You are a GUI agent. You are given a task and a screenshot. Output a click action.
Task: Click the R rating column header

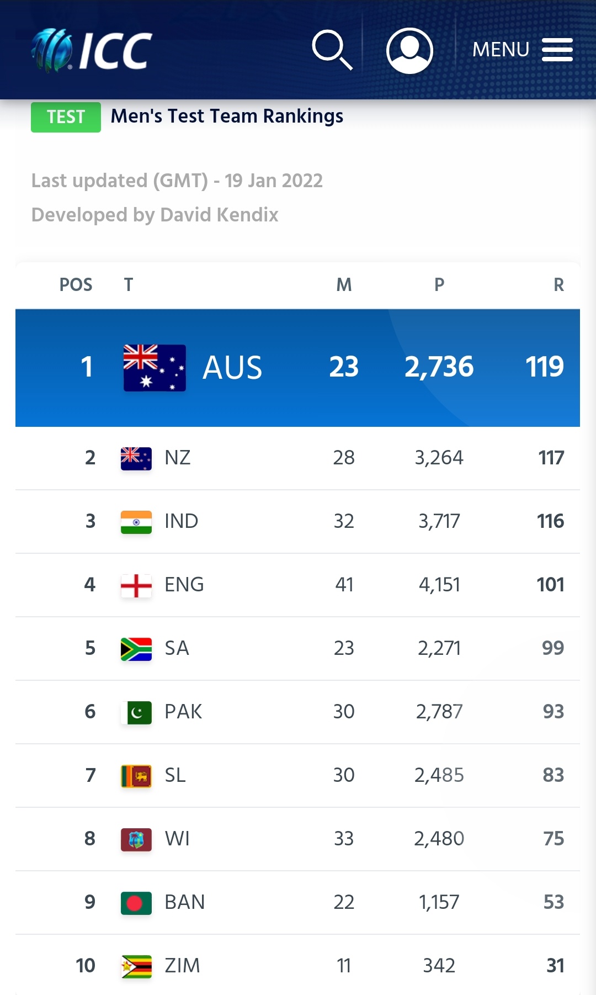click(558, 285)
